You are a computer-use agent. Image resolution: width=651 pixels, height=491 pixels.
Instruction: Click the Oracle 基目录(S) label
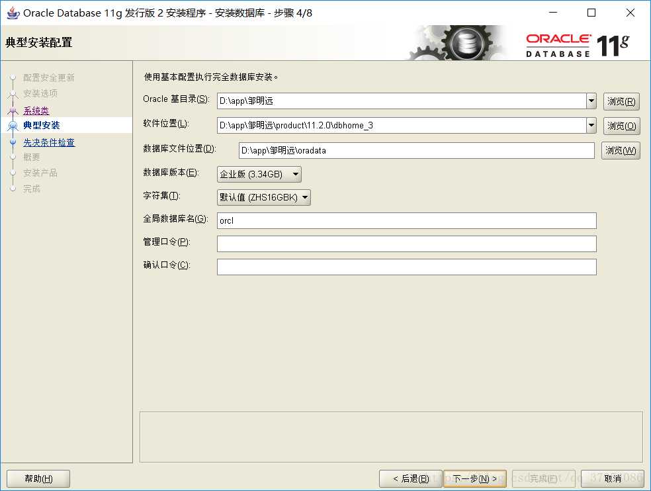coord(177,99)
